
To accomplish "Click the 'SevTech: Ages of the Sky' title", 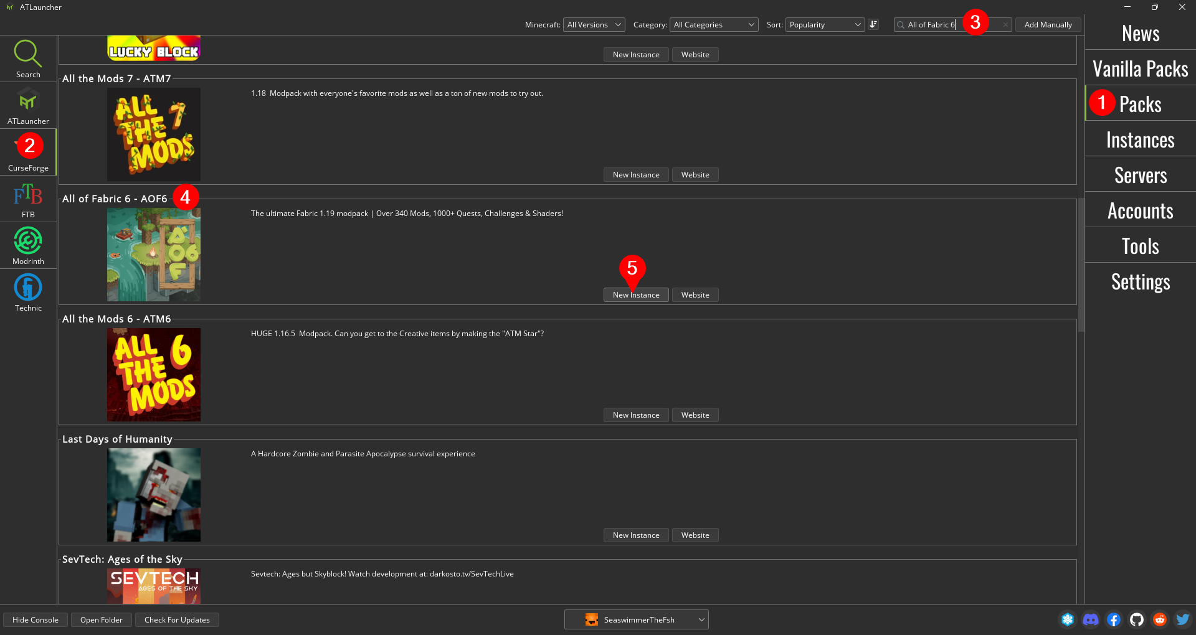I will [x=122, y=559].
